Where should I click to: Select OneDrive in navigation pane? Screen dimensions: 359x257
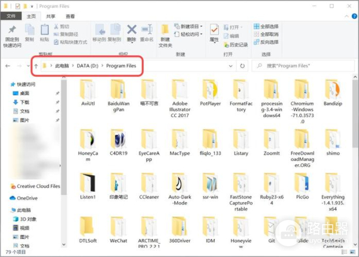point(23,198)
